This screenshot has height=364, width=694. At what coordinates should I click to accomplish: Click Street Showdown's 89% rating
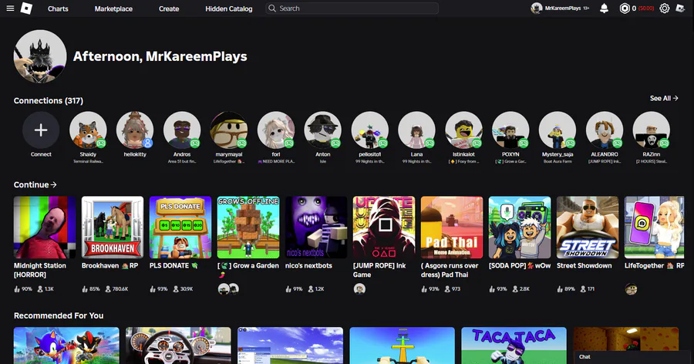coord(566,289)
